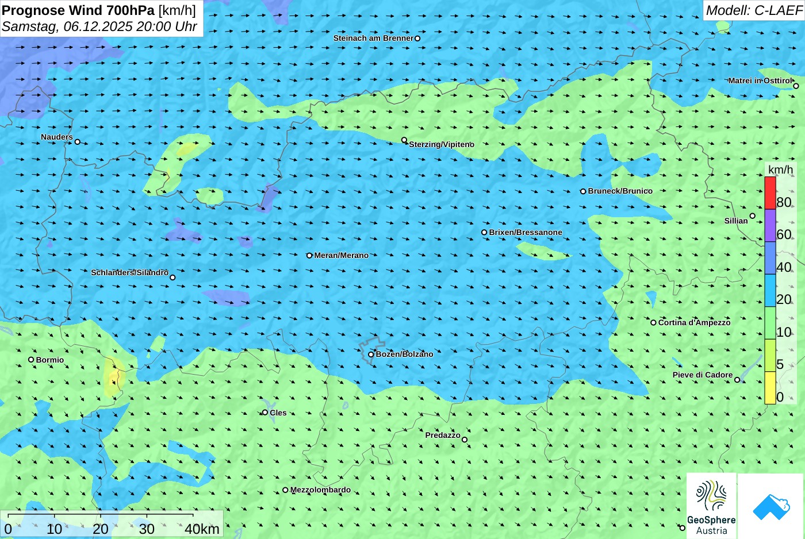Click the 'Meran/Merano' city label

342,256
